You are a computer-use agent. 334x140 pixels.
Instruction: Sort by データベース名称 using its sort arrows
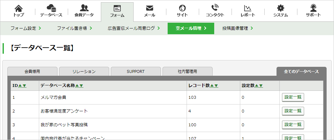79,86
